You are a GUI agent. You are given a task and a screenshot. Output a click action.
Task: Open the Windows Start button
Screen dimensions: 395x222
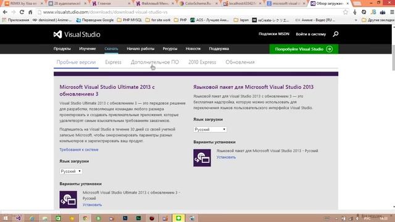(6, 218)
